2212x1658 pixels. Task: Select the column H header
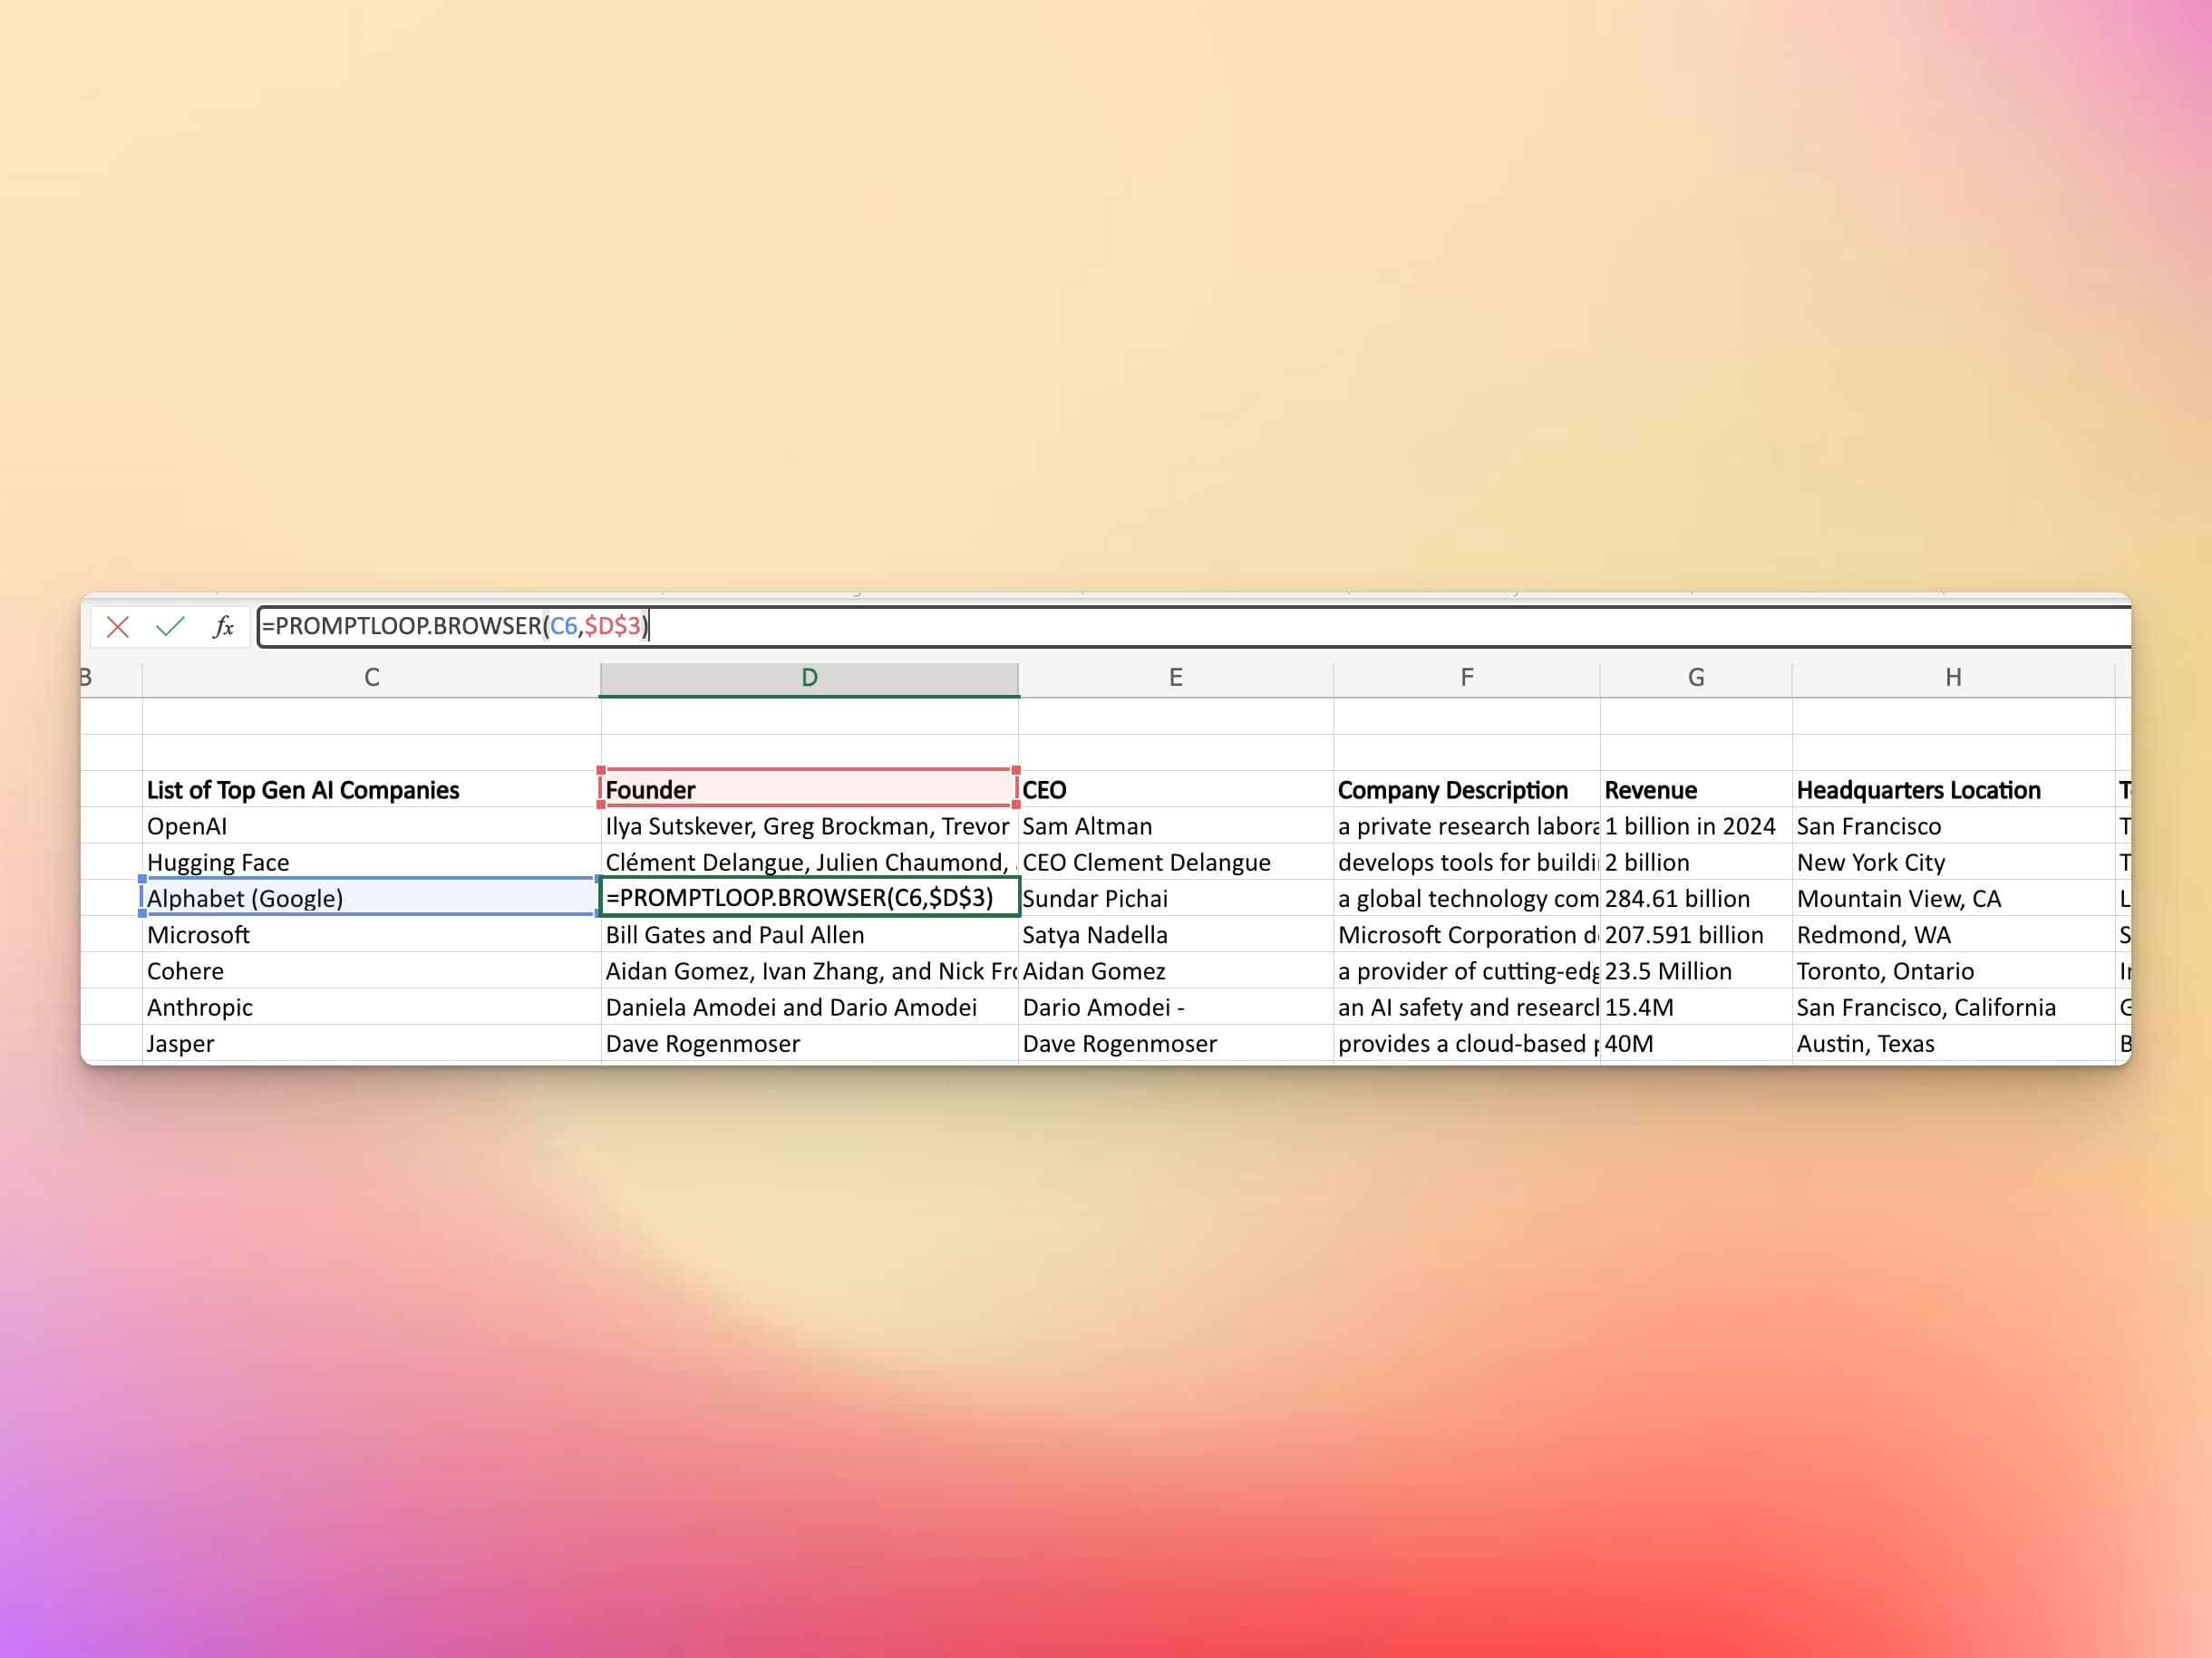click(1952, 678)
